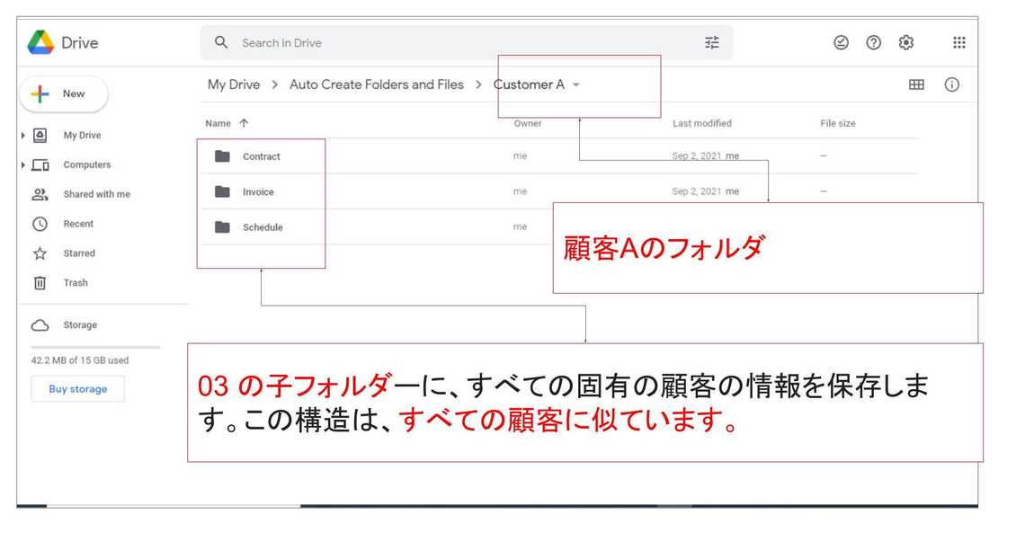Show the view details info panel
1025x559 pixels.
pos(951,84)
